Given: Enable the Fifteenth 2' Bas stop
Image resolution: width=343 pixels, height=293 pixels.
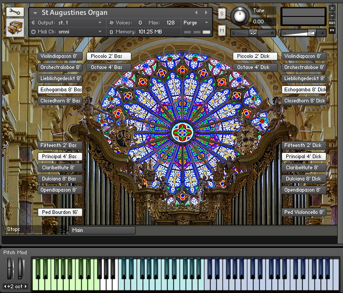Looking at the screenshot, I should coord(60,145).
